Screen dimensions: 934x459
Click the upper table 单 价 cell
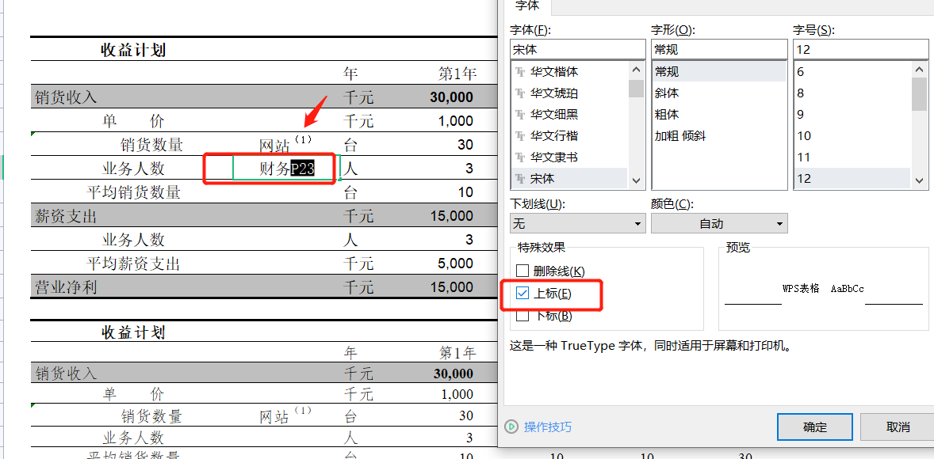coord(133,121)
